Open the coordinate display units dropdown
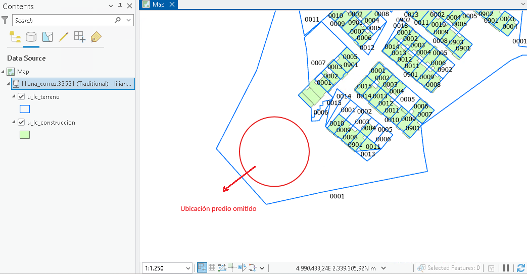Screen dimensions: 527x274 tap(384, 268)
